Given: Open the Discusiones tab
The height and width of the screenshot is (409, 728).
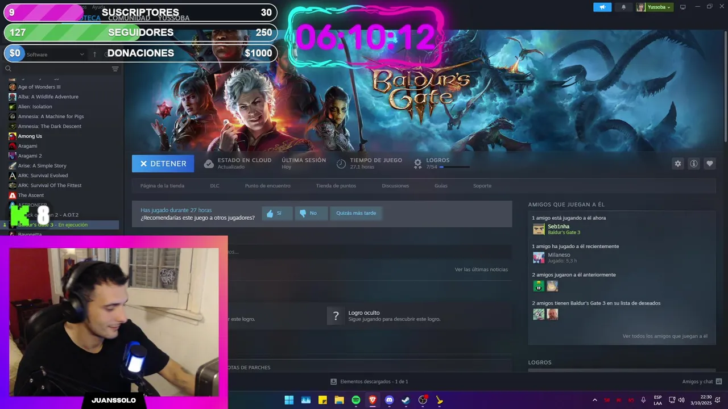Looking at the screenshot, I should pyautogui.click(x=395, y=186).
